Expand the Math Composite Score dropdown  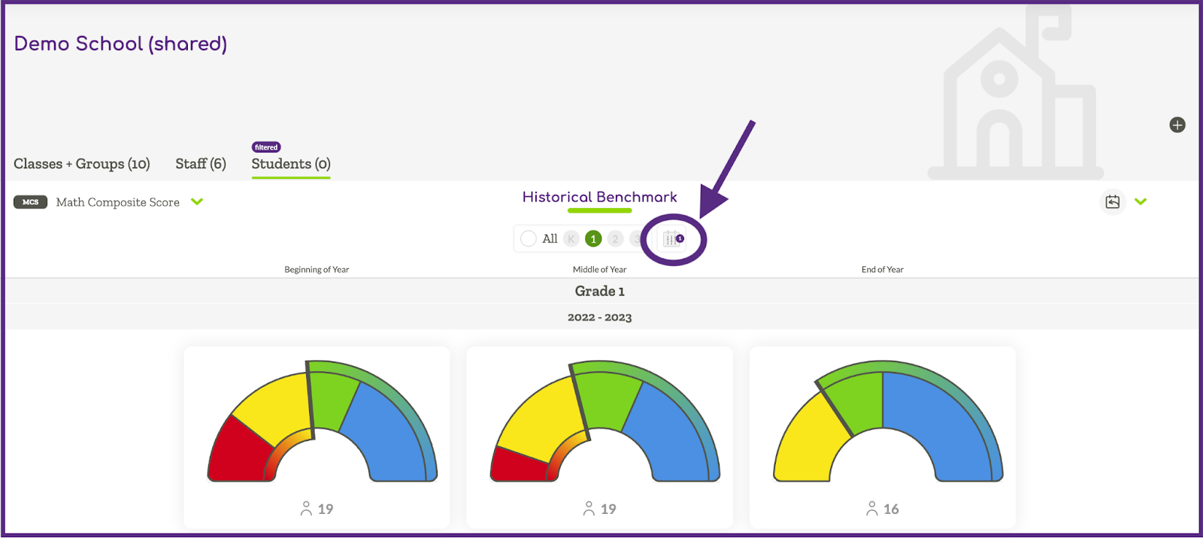[197, 201]
